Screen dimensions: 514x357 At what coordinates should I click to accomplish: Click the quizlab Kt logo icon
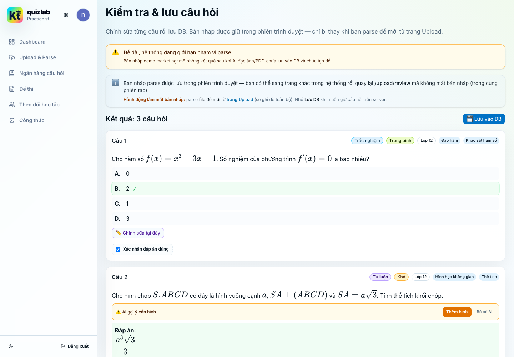tap(15, 15)
